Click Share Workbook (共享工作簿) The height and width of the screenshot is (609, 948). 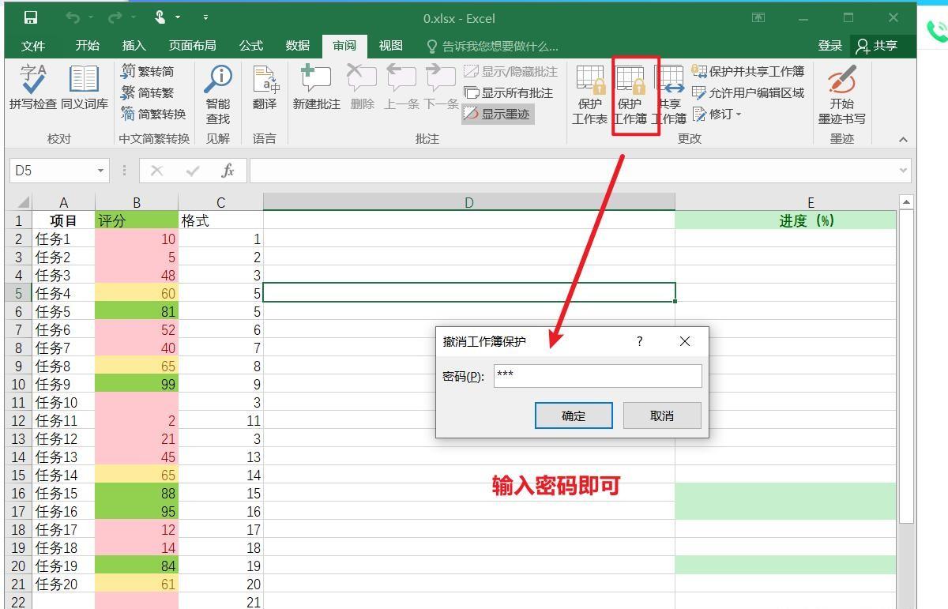point(670,95)
